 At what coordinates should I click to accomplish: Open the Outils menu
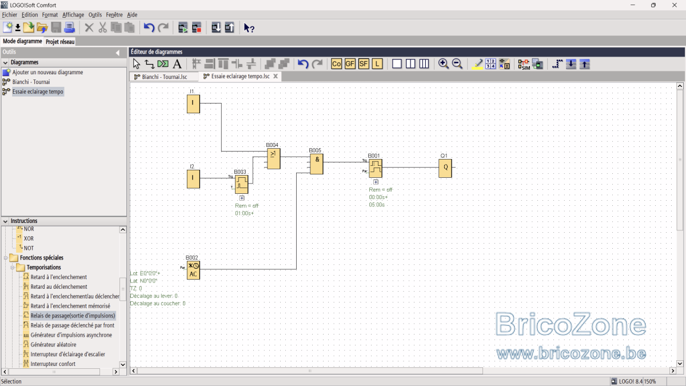click(x=95, y=14)
